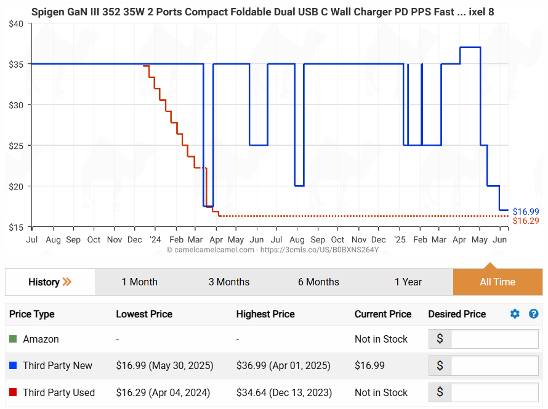Click the green Amazon color swatch

(13, 339)
